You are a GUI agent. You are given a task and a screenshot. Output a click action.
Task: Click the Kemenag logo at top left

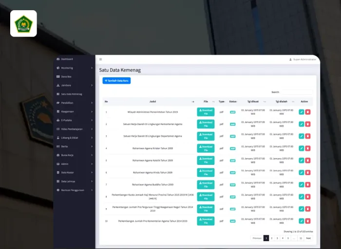(x=23, y=23)
